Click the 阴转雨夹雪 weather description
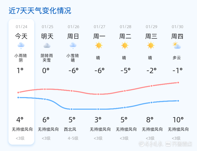The height and width of the screenshot is (151, 197). click(47, 58)
